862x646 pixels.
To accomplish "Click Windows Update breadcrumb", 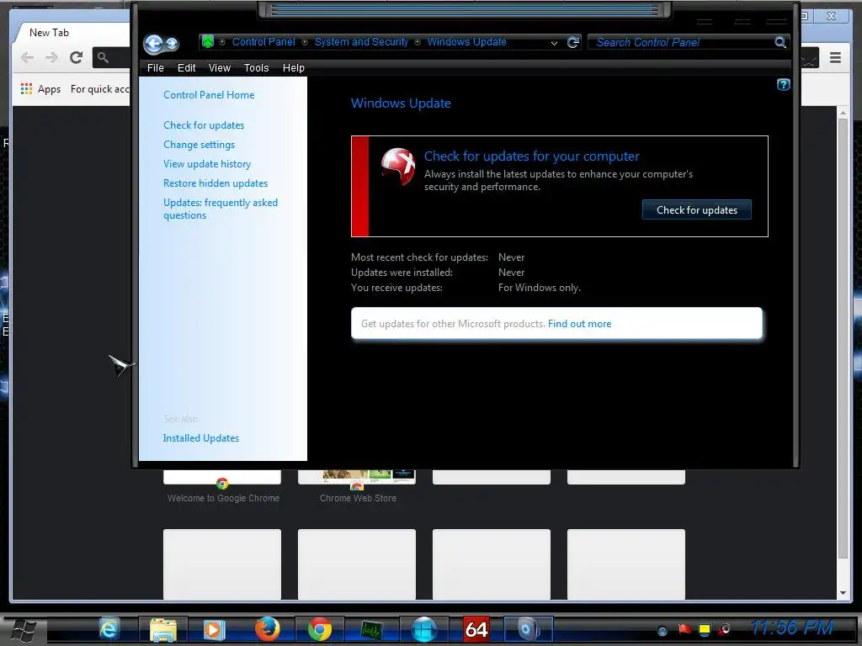I will click(466, 42).
